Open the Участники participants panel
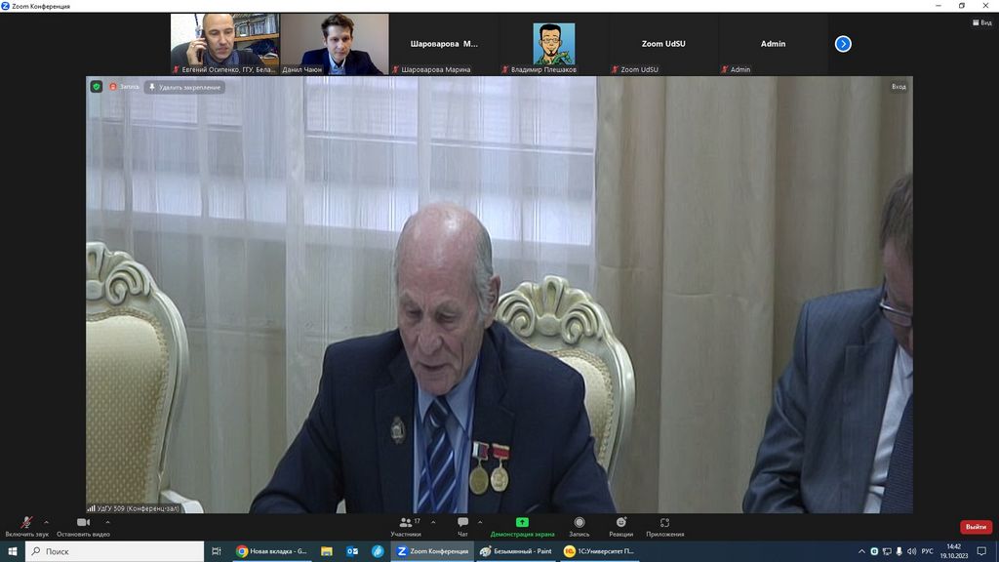999x562 pixels. pos(406,524)
